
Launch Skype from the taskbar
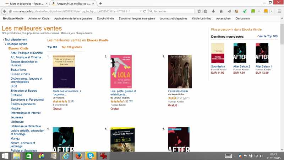(91, 156)
